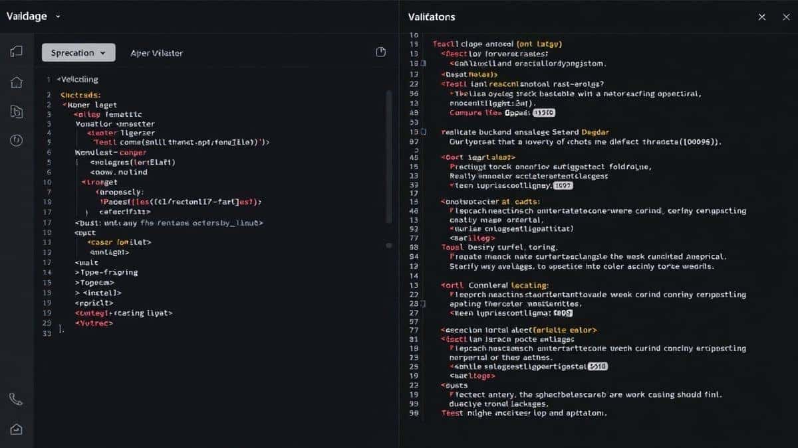Click the badge after 'teen tupriescoollignay' under 'Dort lagart'
The width and height of the screenshot is (798, 448).
pyautogui.click(x=563, y=187)
